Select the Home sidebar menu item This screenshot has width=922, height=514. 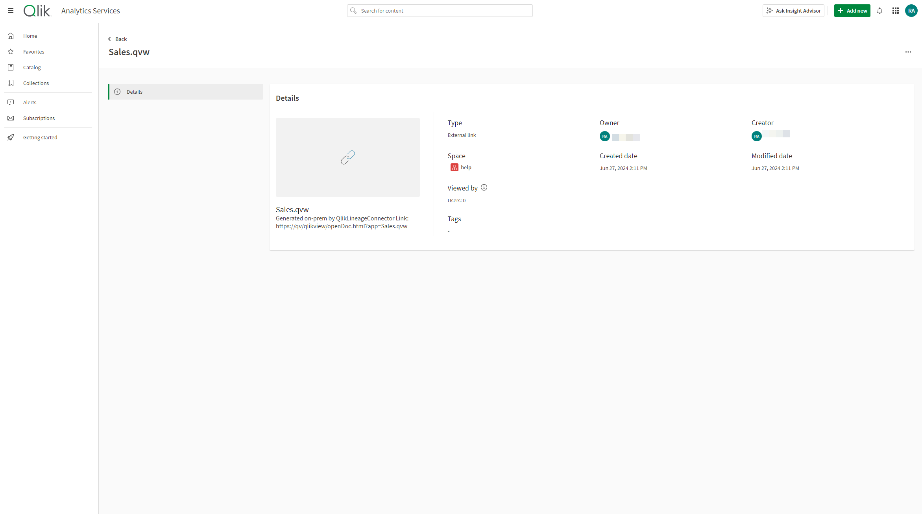click(x=30, y=35)
